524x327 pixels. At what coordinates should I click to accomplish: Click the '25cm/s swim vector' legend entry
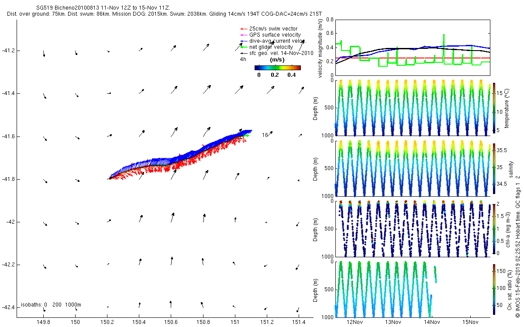click(x=273, y=29)
